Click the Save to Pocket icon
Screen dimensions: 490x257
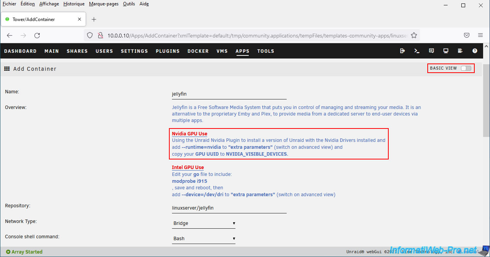pos(467,35)
